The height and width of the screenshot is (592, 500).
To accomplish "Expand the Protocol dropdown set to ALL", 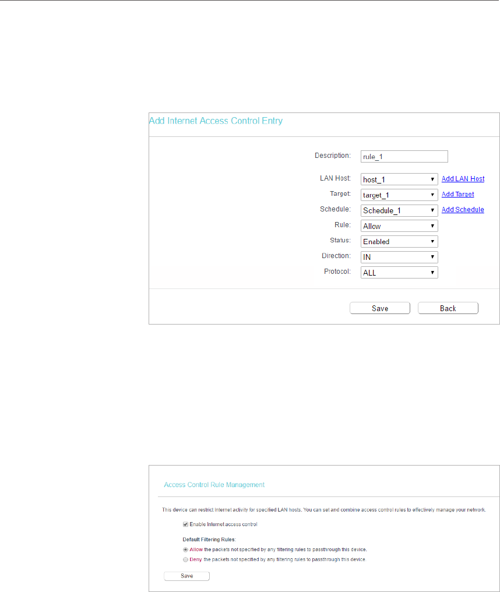I will pos(399,273).
